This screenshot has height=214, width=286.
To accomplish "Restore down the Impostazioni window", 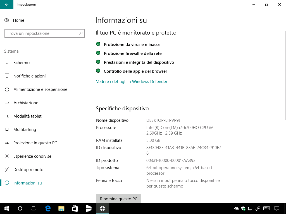I will click(x=267, y=4).
